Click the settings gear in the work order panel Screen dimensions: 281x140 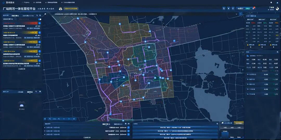coord(40,91)
